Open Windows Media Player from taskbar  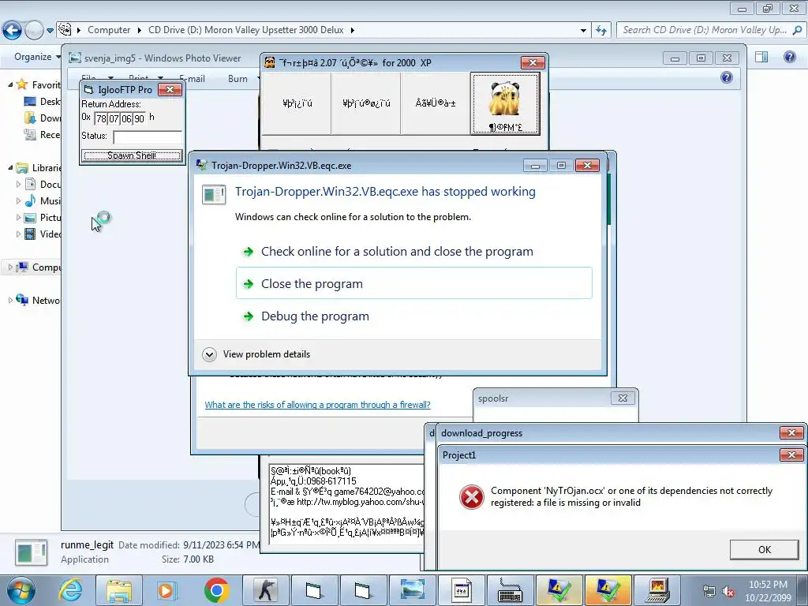pyautogui.click(x=166, y=590)
